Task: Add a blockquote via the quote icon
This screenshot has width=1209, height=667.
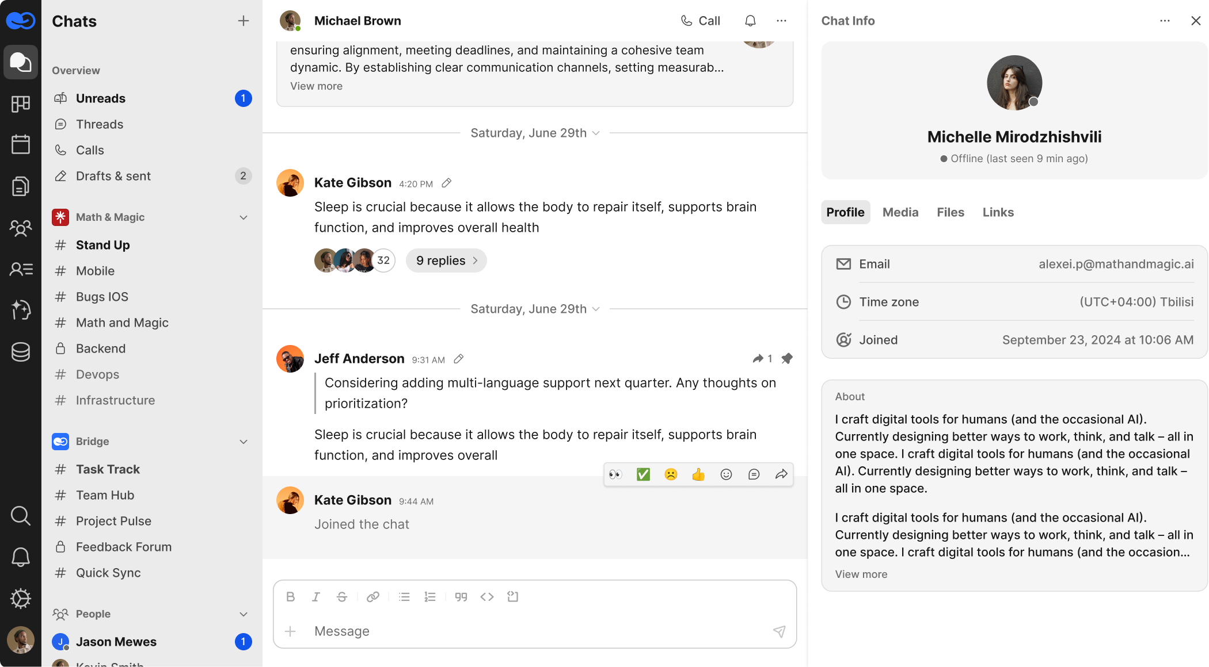Action: point(461,597)
